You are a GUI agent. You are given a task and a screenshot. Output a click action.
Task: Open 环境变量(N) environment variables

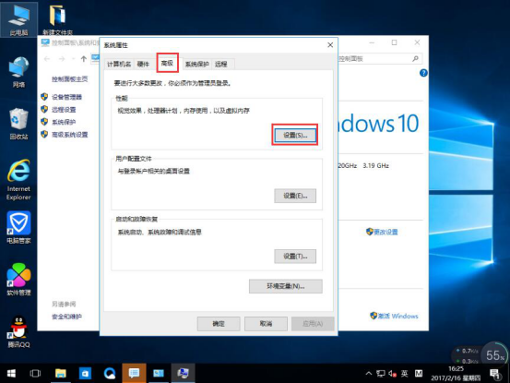286,286
